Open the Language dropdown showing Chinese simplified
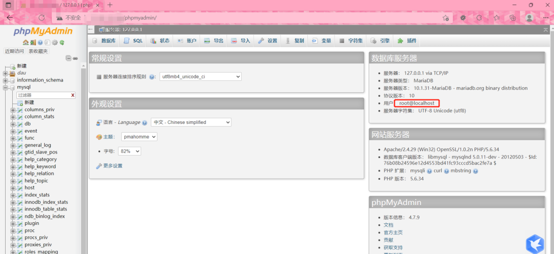This screenshot has height=254, width=554. click(191, 122)
